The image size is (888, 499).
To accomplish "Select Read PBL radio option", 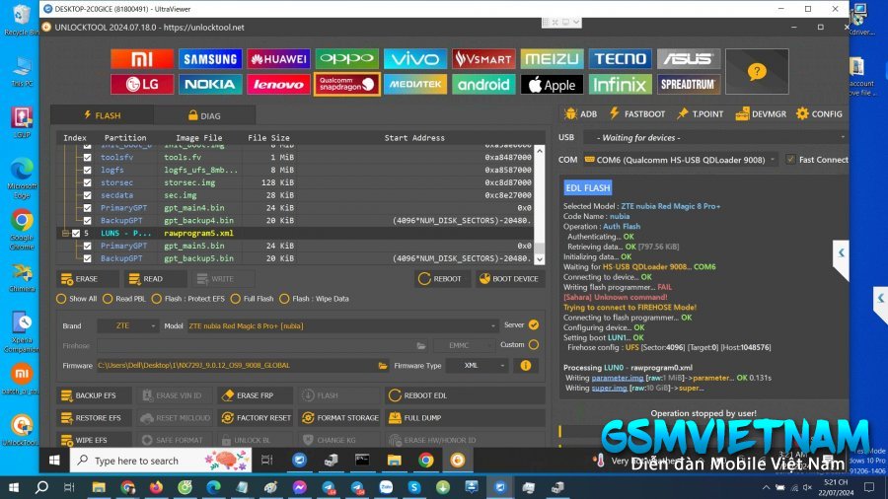I will click(108, 299).
